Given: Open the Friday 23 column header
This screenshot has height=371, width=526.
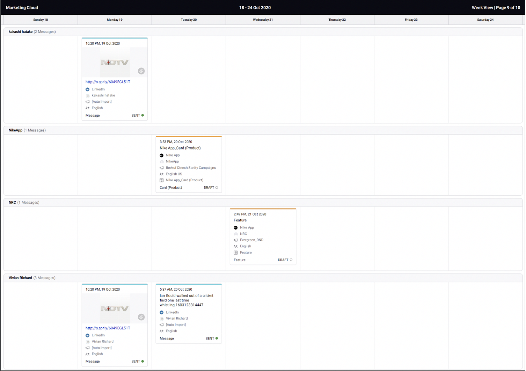Looking at the screenshot, I should point(411,20).
